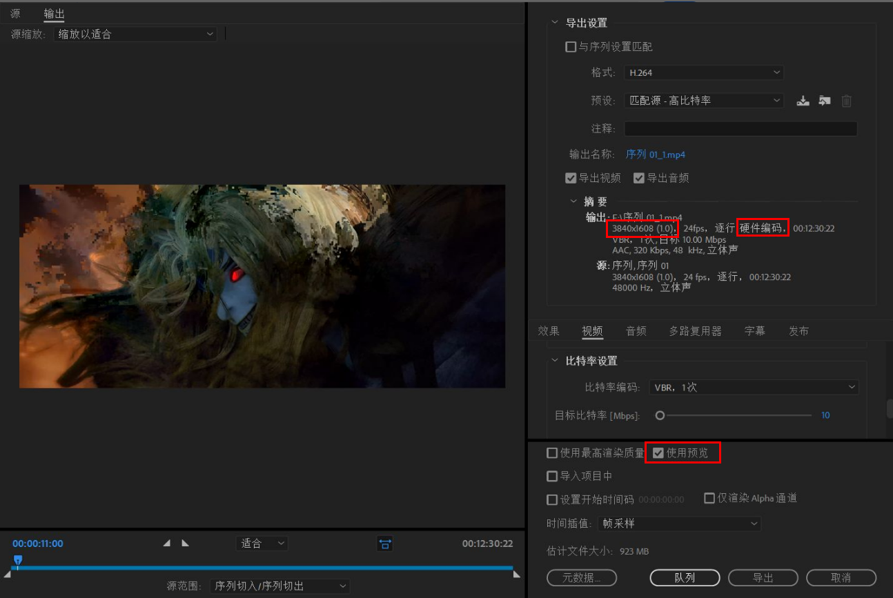The width and height of the screenshot is (893, 598).
Task: Uncheck the 导出视频 checkbox
Action: click(x=571, y=178)
